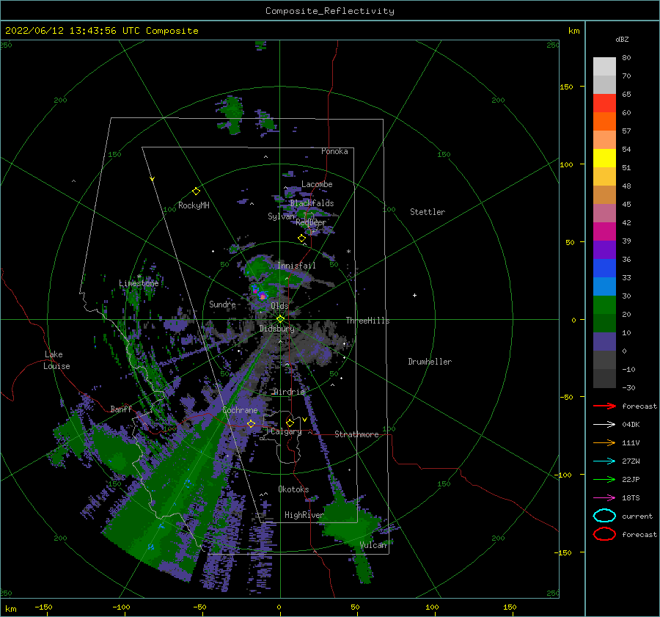This screenshot has height=617, width=660.
Task: Select the Innisfail label
Action: pos(296,266)
